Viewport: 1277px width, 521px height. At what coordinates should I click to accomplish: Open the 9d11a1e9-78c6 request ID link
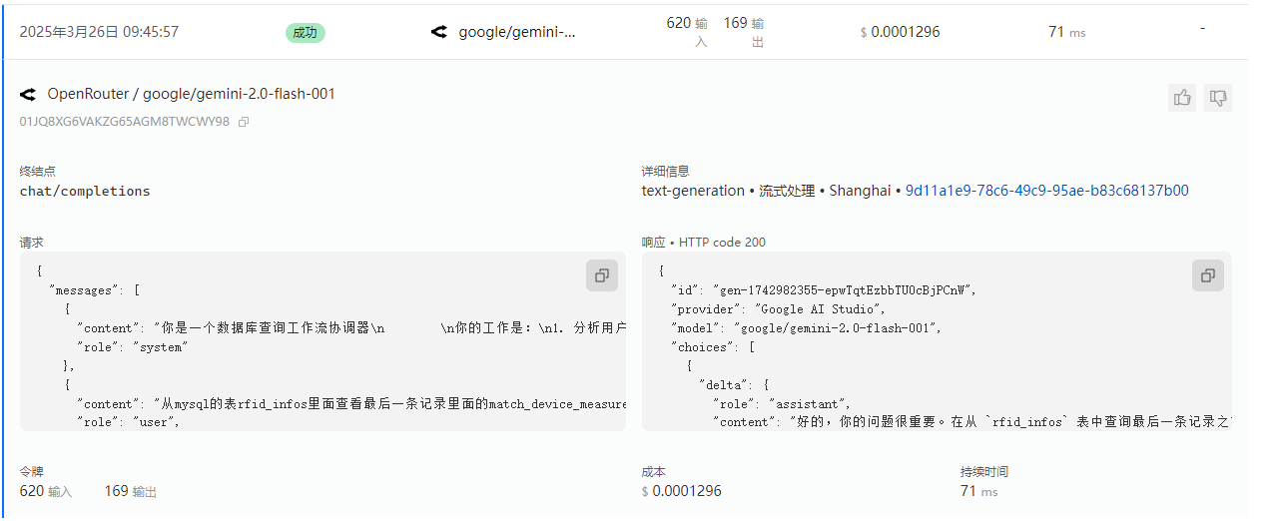coord(1046,191)
